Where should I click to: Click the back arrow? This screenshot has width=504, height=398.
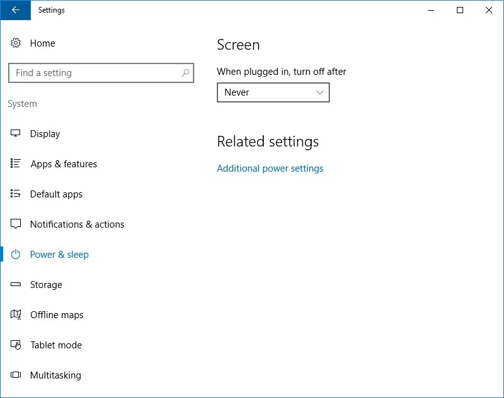pyautogui.click(x=14, y=10)
